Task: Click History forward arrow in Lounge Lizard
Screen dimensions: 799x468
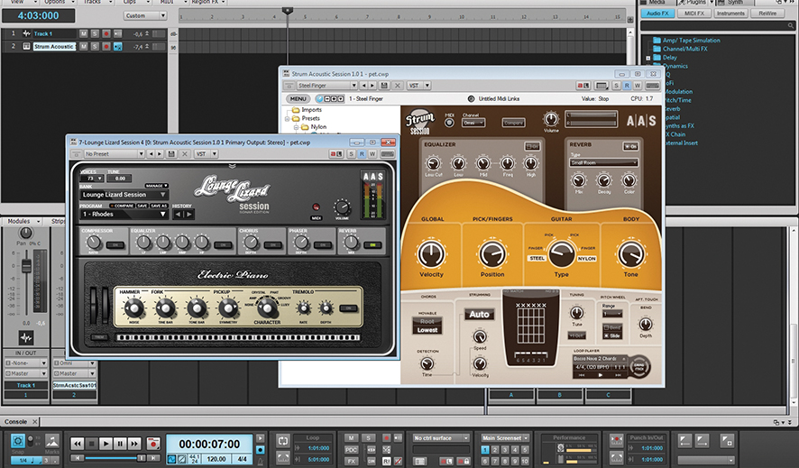Action: 189,215
